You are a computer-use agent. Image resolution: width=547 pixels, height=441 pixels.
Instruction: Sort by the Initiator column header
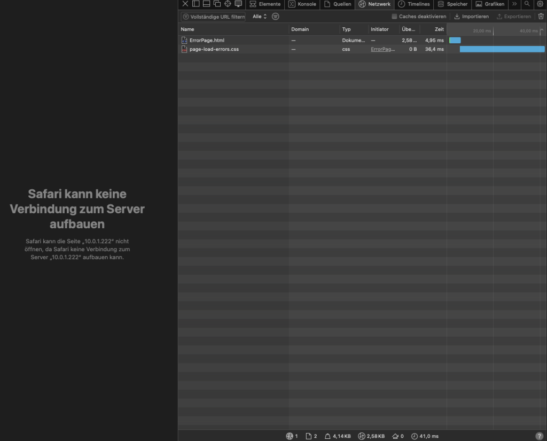(x=384, y=29)
